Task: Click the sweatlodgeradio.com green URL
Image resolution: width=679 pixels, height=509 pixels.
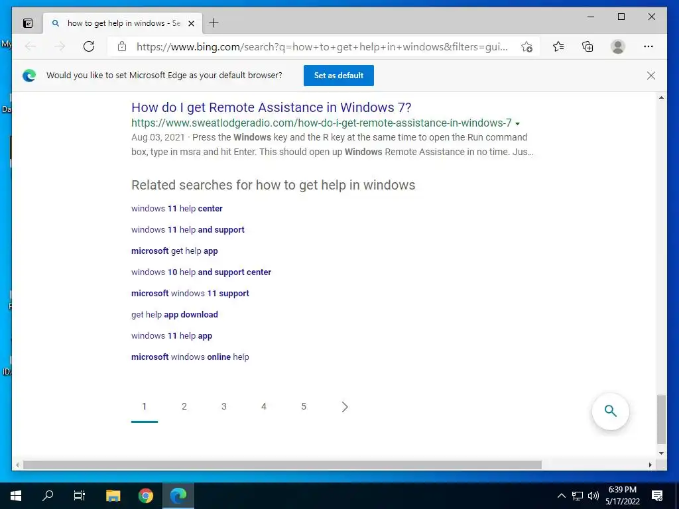Action: pyautogui.click(x=322, y=123)
